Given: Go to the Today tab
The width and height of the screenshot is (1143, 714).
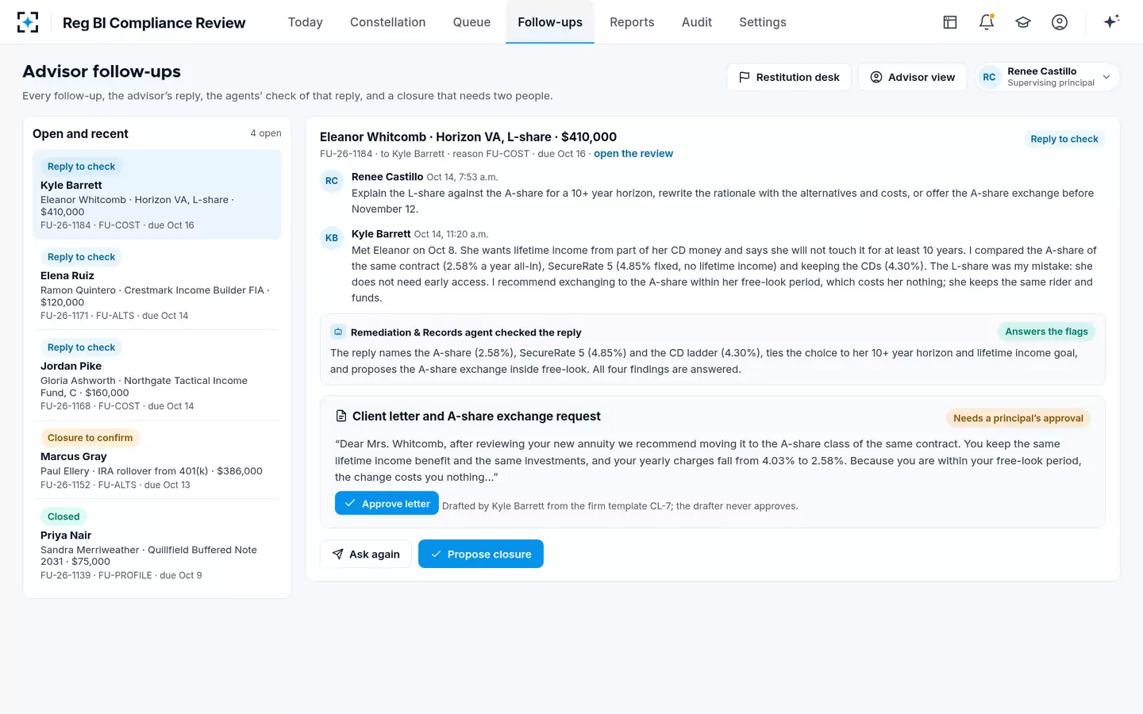Looking at the screenshot, I should point(306,22).
